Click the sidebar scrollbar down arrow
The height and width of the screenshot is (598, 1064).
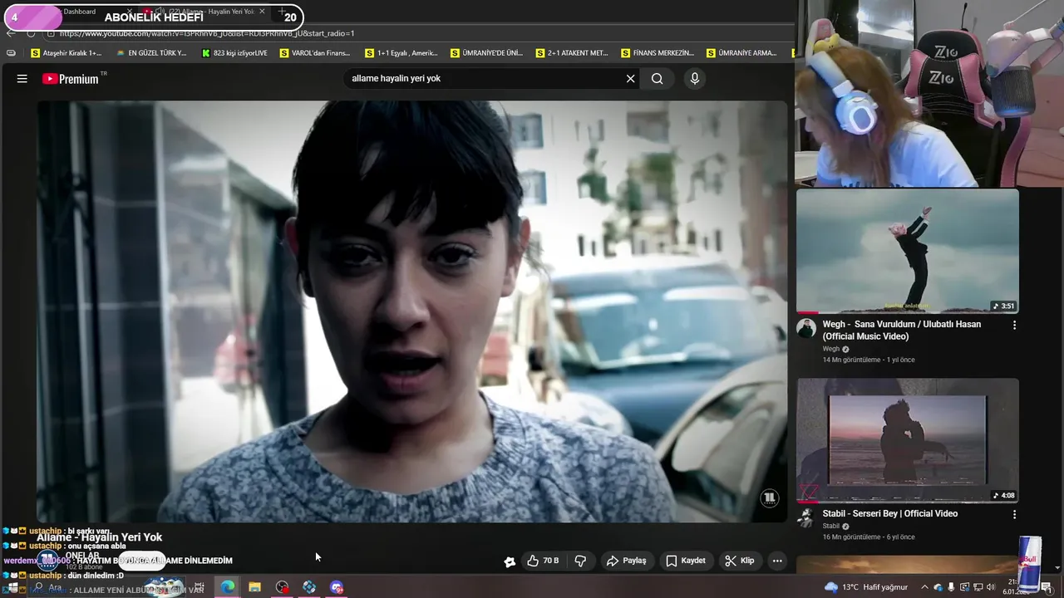pos(1057,568)
